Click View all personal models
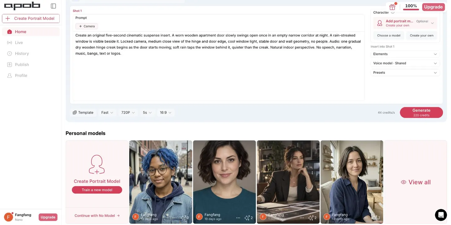The width and height of the screenshot is (451, 225). pyautogui.click(x=416, y=182)
